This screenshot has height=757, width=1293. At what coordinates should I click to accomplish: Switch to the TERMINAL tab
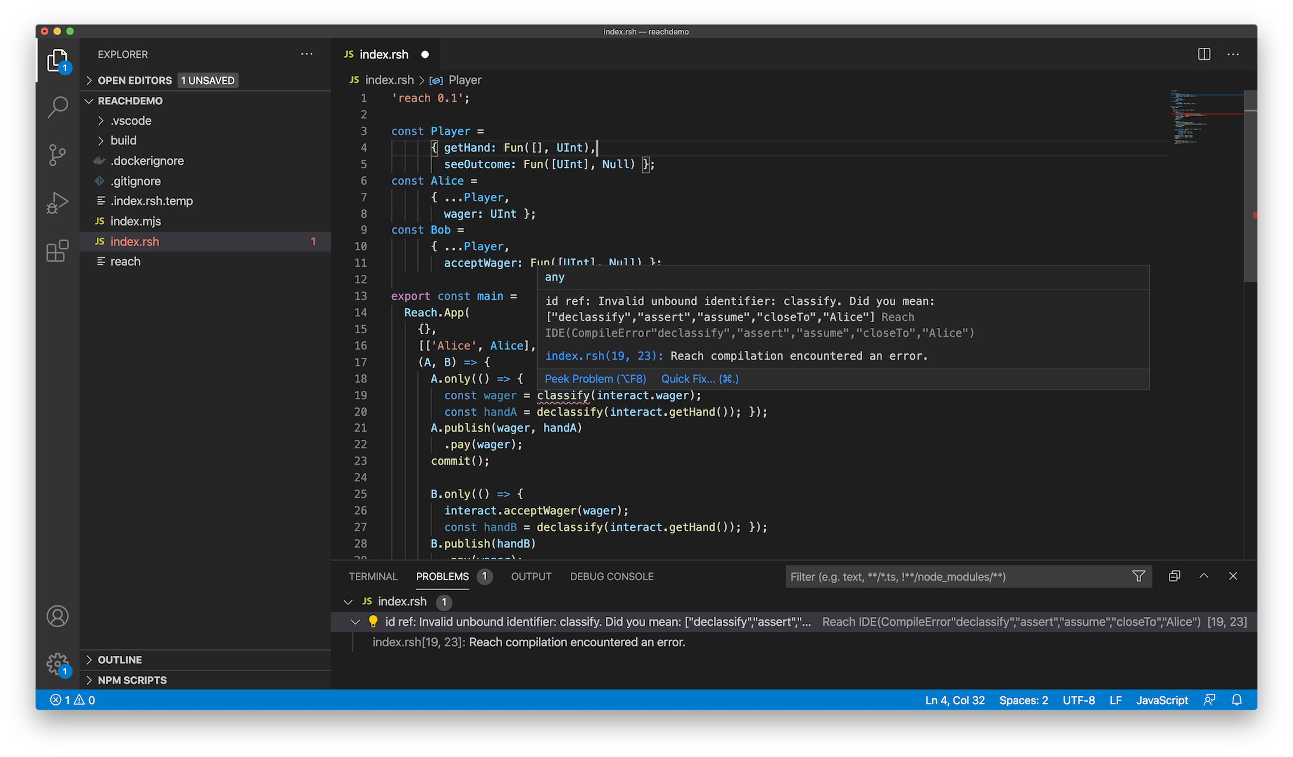(x=373, y=576)
